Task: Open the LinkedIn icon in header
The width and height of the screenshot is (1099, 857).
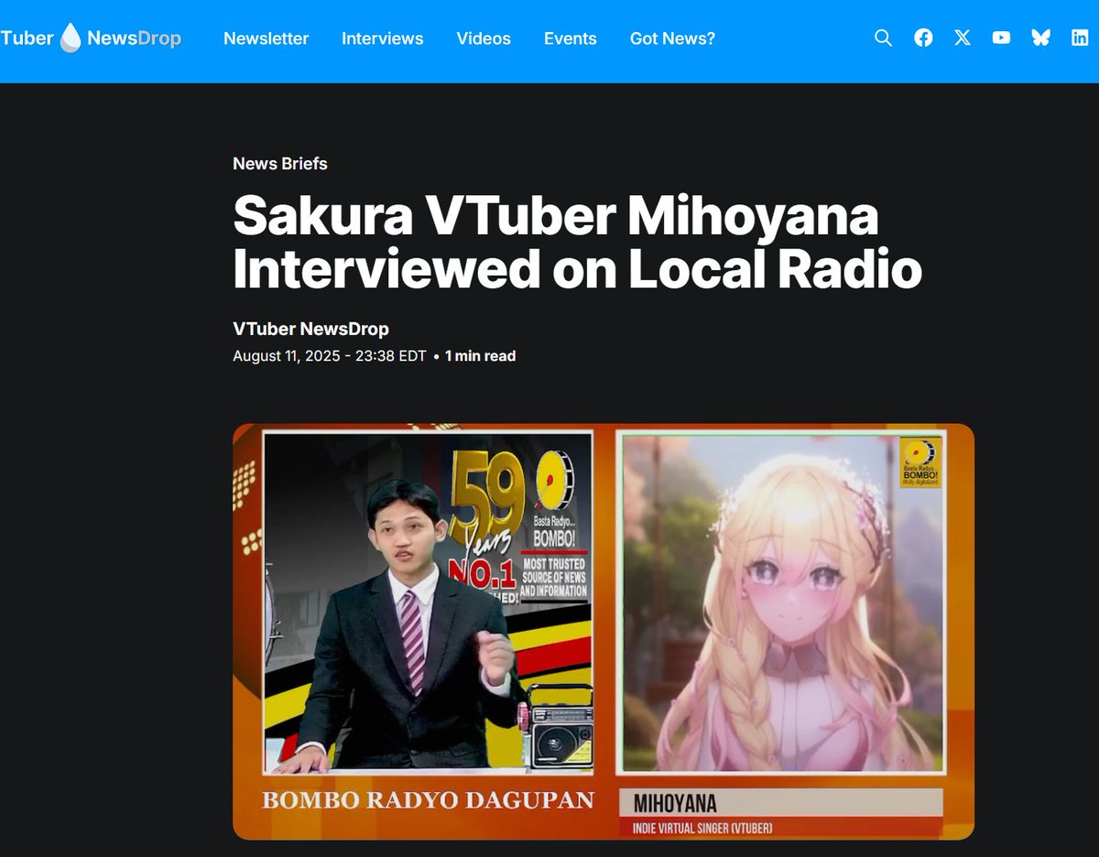Action: pyautogui.click(x=1080, y=38)
